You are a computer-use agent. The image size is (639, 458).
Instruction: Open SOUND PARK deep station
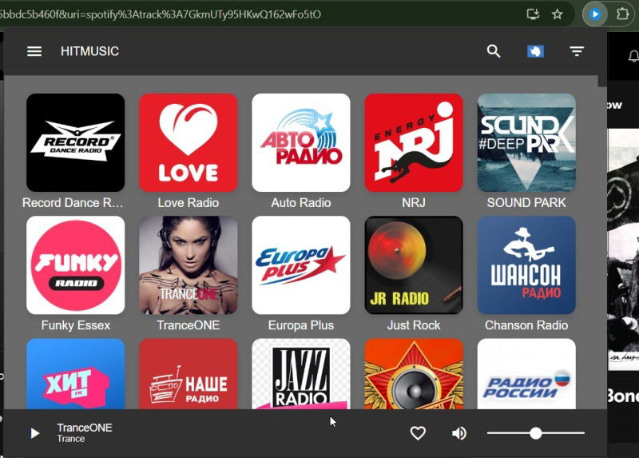526,142
